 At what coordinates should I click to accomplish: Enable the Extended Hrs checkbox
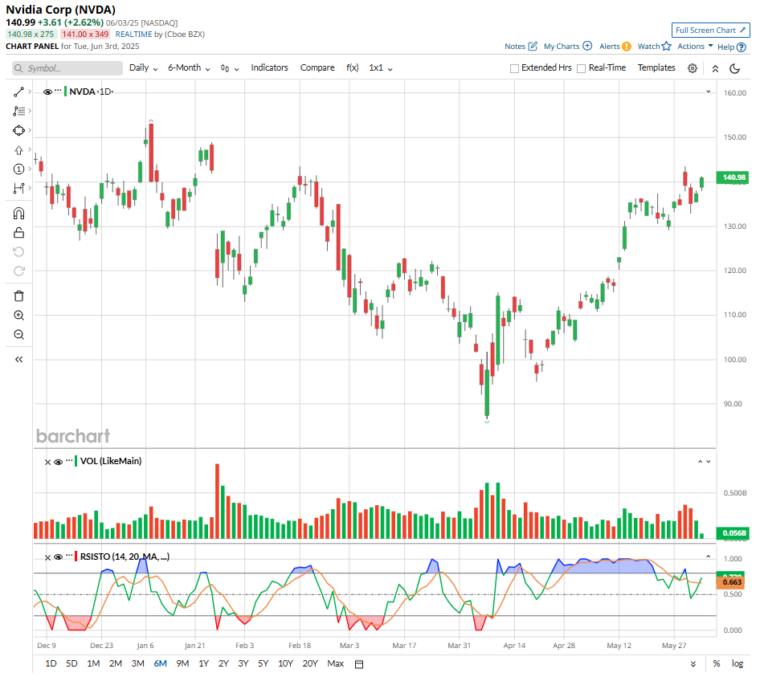point(515,68)
